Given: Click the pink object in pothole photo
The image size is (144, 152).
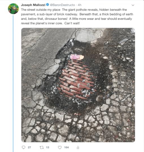Looking at the screenshot, I should pos(77,57).
